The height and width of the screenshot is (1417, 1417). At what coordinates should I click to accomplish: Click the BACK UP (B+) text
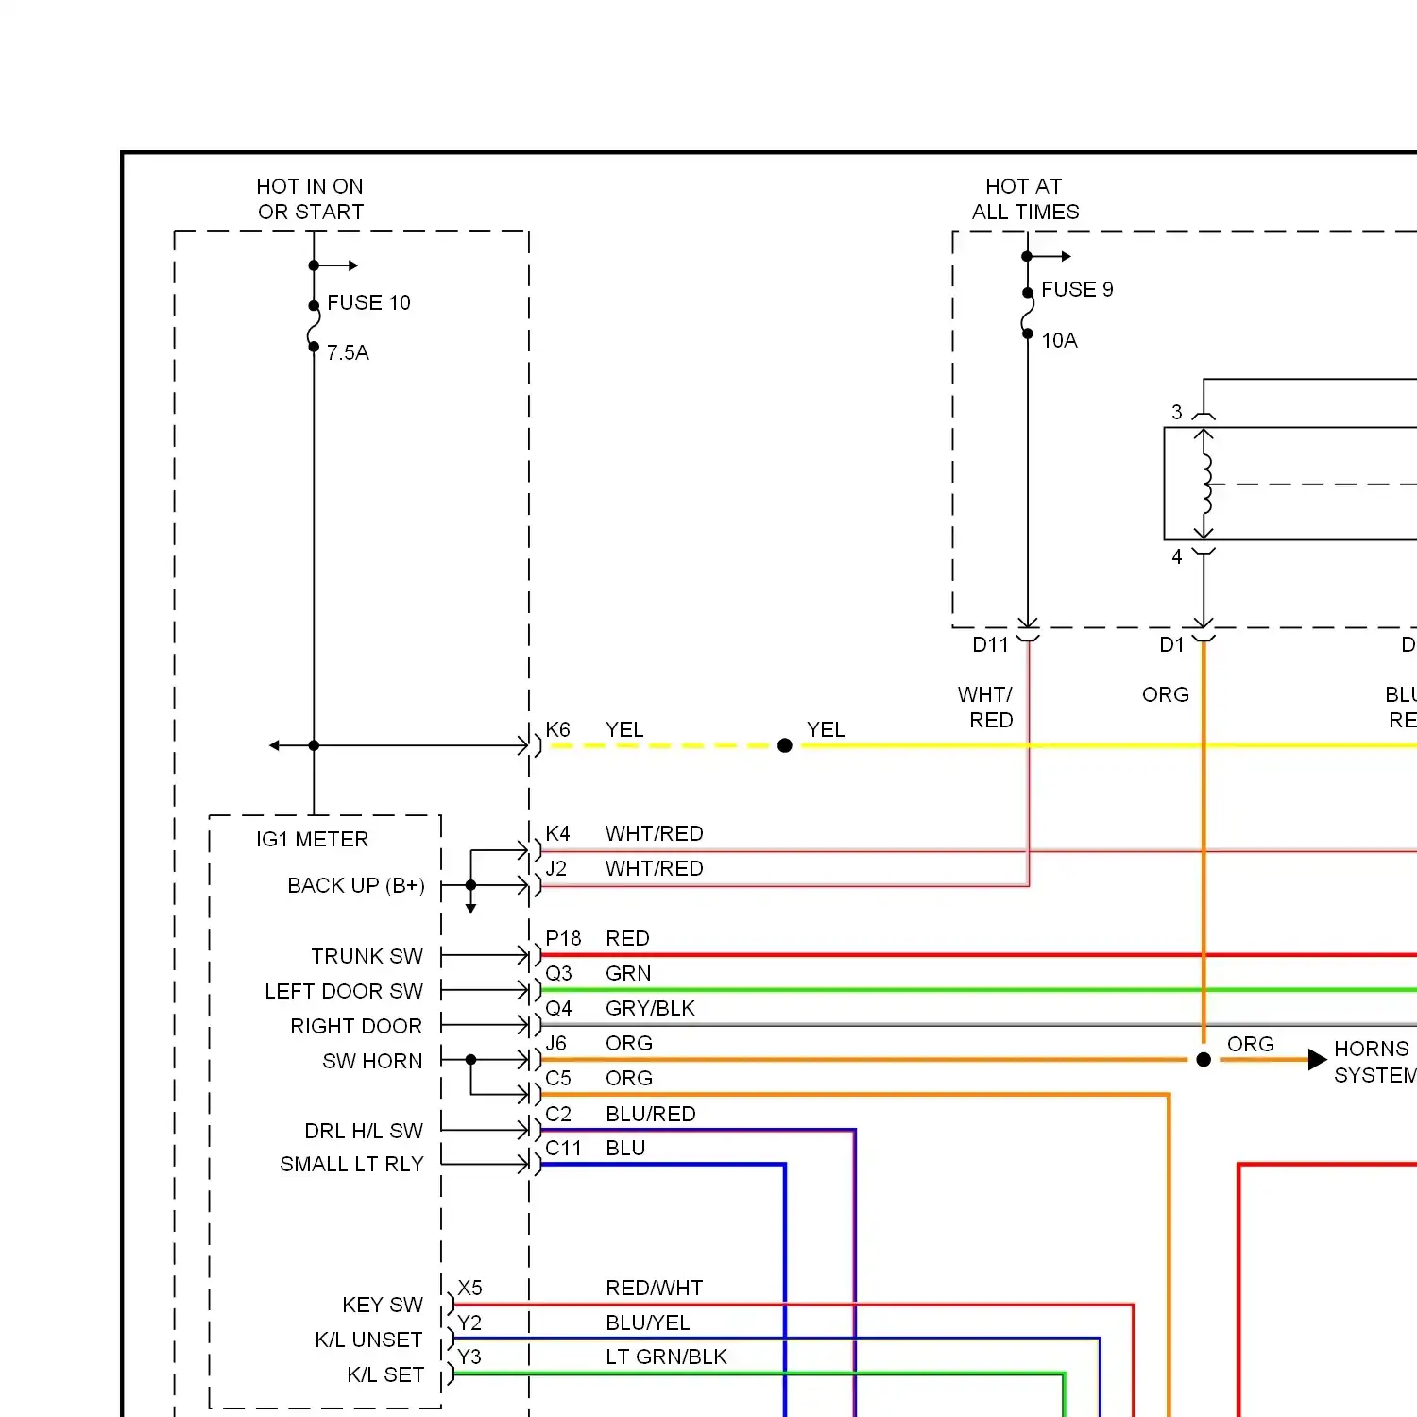[x=356, y=885]
